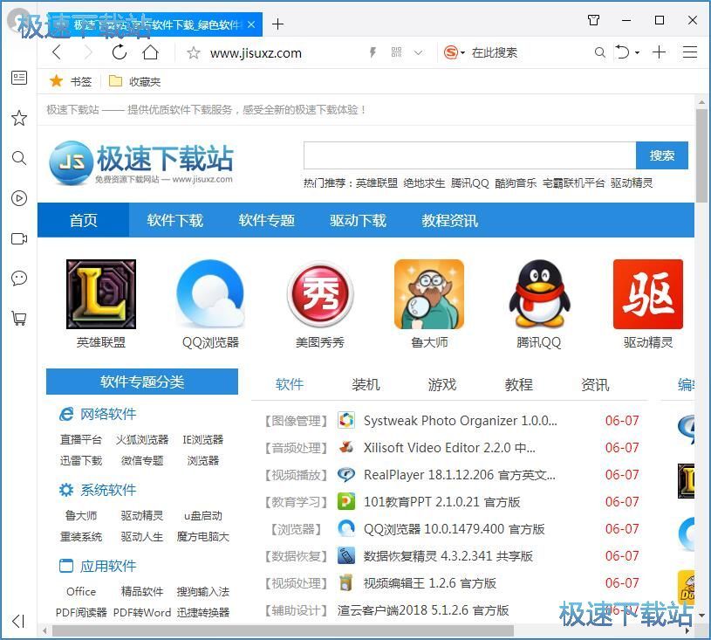Open the browser hamburger menu
This screenshot has width=711, height=640.
pyautogui.click(x=690, y=52)
